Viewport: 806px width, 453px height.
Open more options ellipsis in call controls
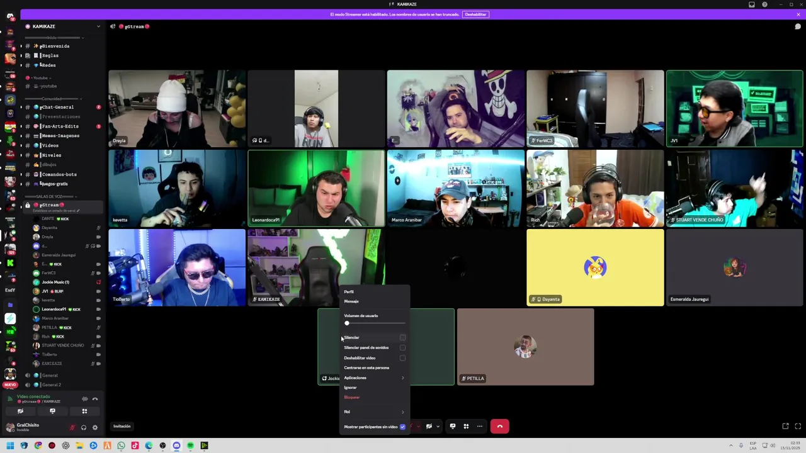point(479,427)
